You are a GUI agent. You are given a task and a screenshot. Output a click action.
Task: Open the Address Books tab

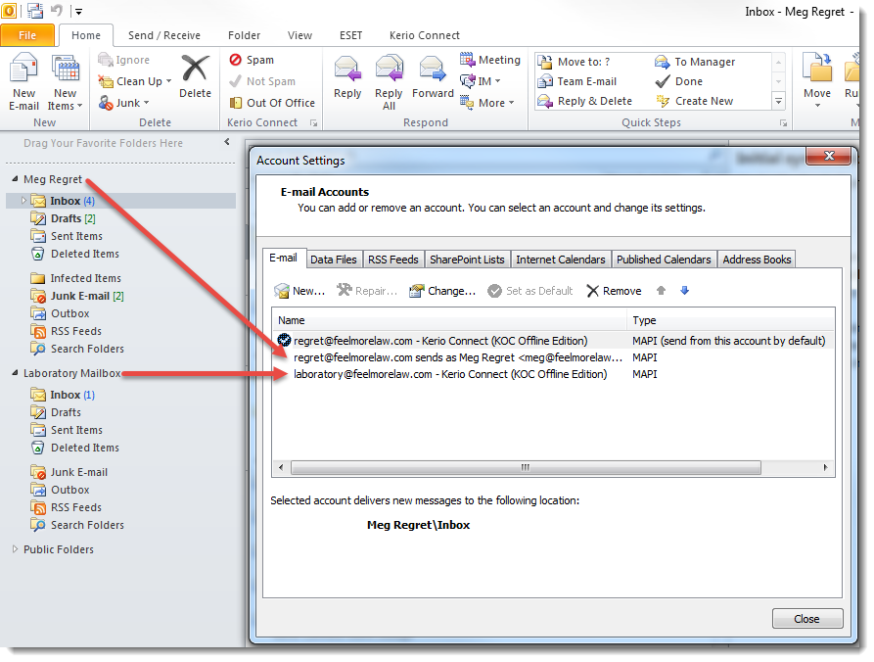pyautogui.click(x=757, y=260)
